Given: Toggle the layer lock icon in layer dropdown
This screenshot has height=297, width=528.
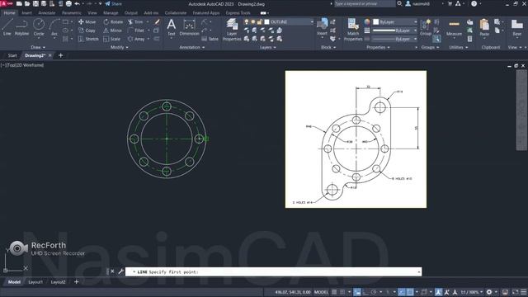Looking at the screenshot, I should [259, 22].
